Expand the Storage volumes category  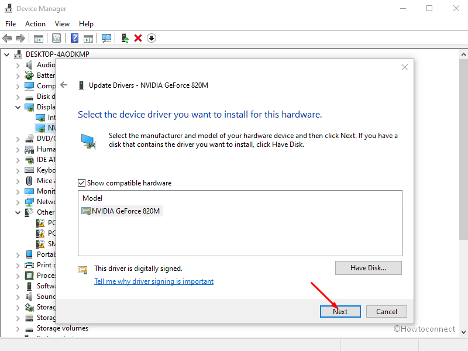[x=18, y=329]
